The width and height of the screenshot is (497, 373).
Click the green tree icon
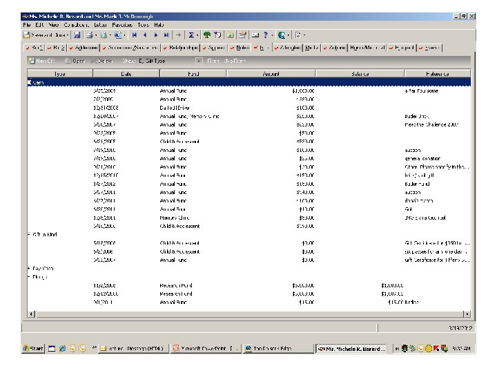tap(207, 35)
